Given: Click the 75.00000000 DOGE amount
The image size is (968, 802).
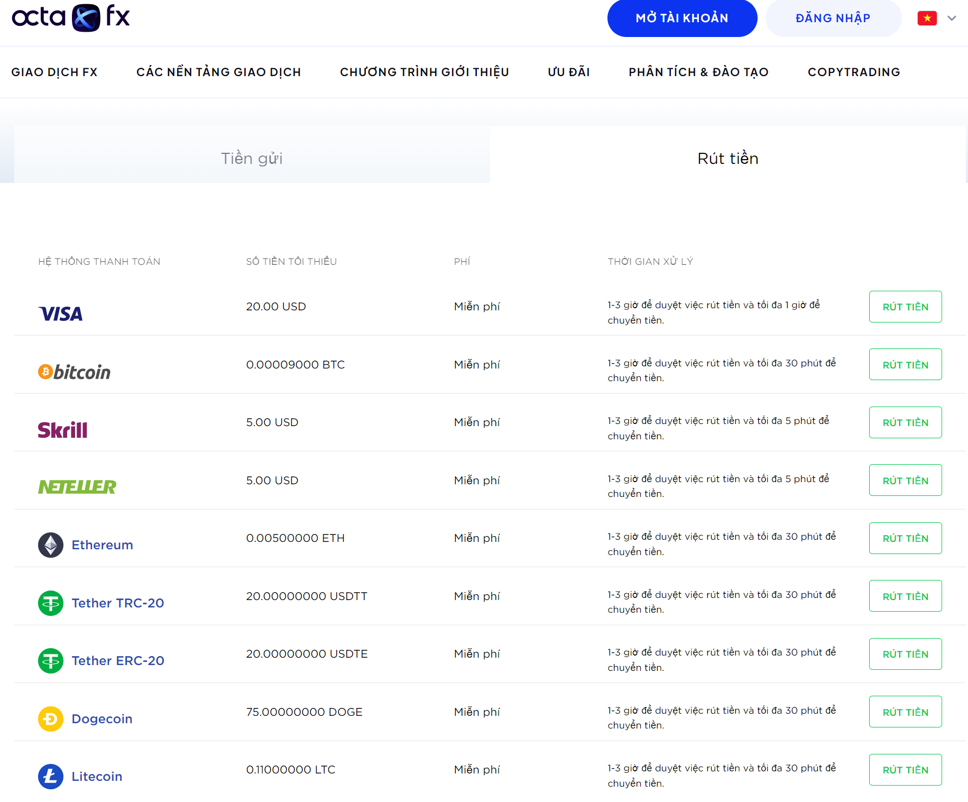Looking at the screenshot, I should (305, 712).
